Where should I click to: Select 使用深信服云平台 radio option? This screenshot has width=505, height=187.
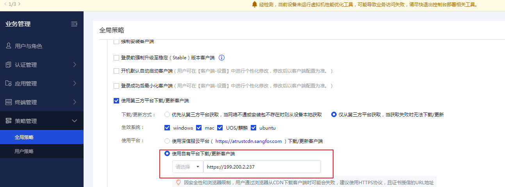pyautogui.click(x=167, y=141)
